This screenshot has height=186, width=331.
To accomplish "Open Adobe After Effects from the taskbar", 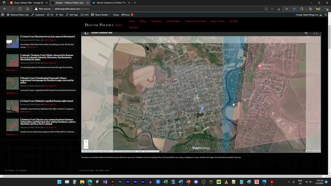I will pos(128,182).
